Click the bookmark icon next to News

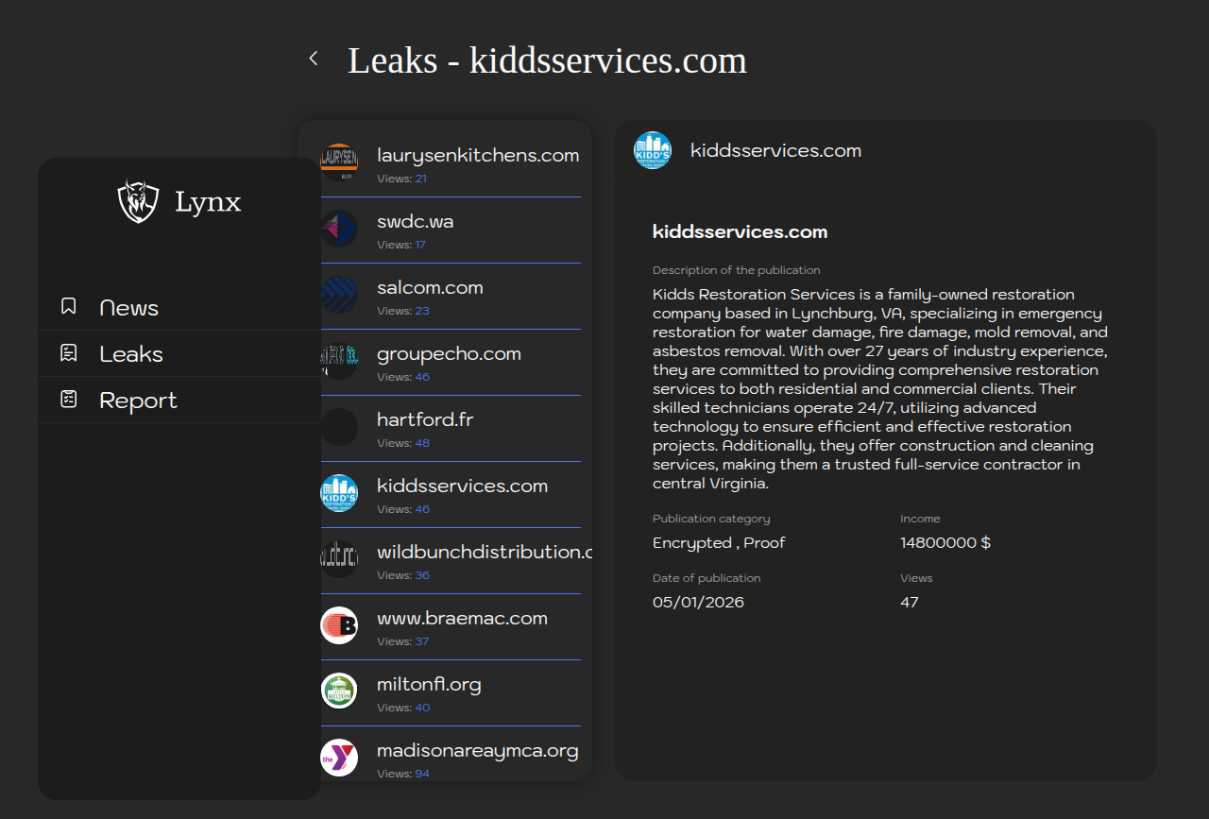point(69,306)
